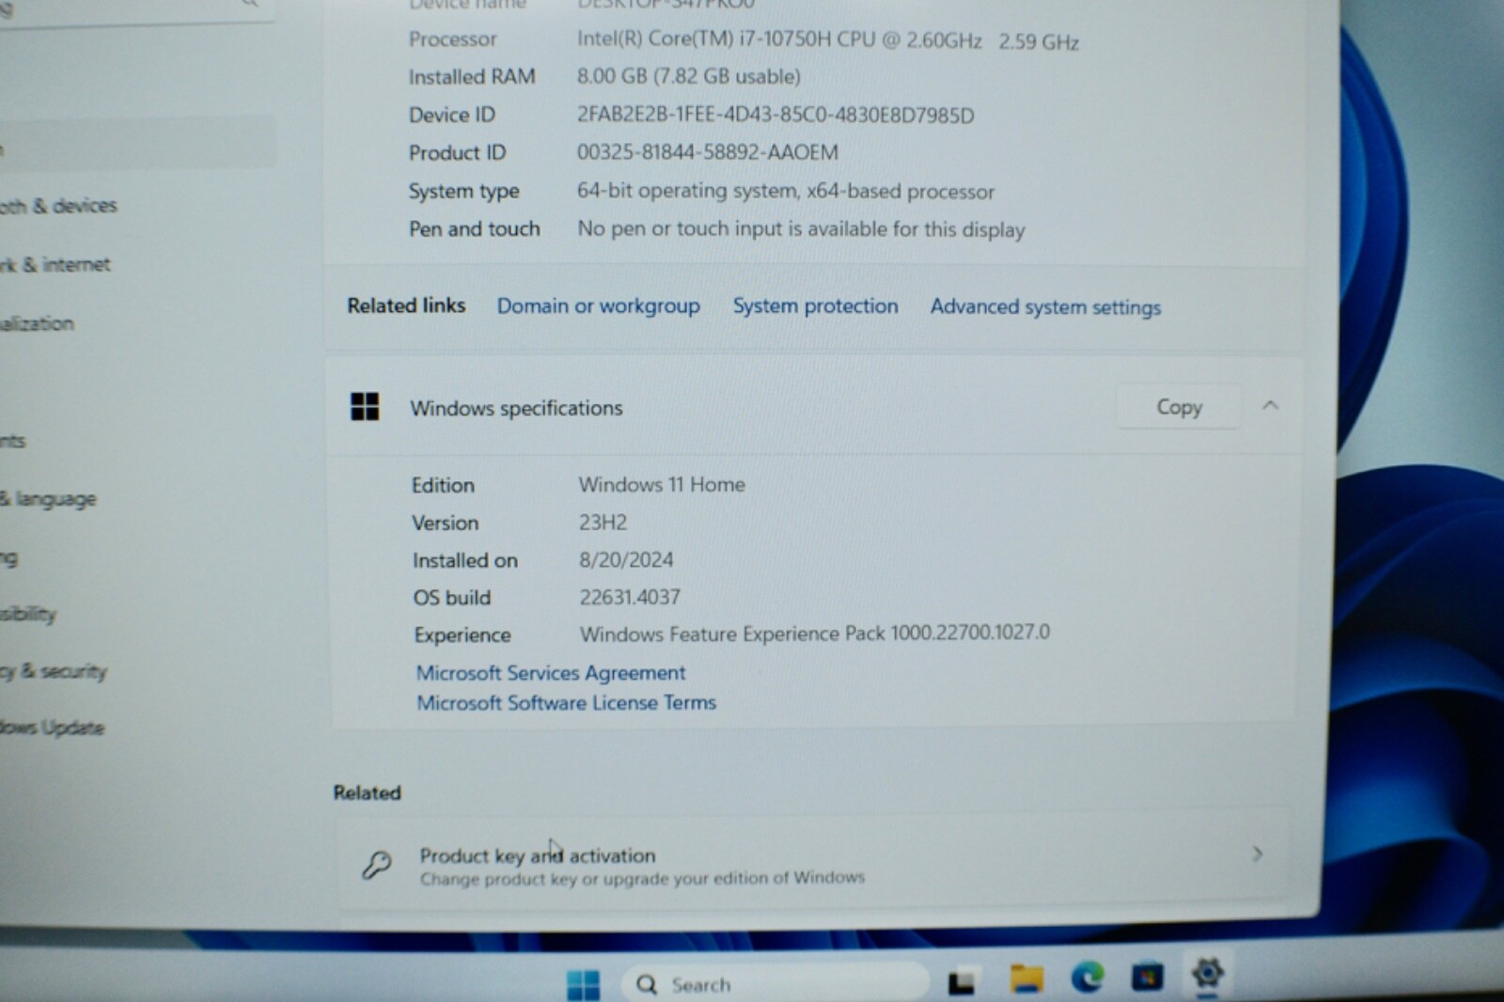The image size is (1504, 1002).
Task: Click the Windows Start button in taskbar
Action: 583,984
